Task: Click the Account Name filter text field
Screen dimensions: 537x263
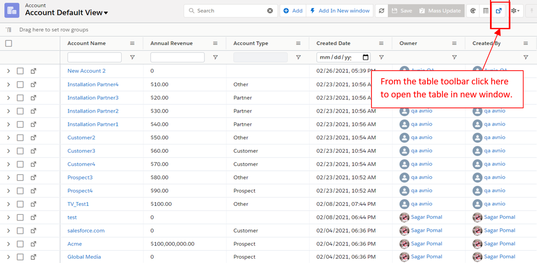Action: pyautogui.click(x=95, y=58)
